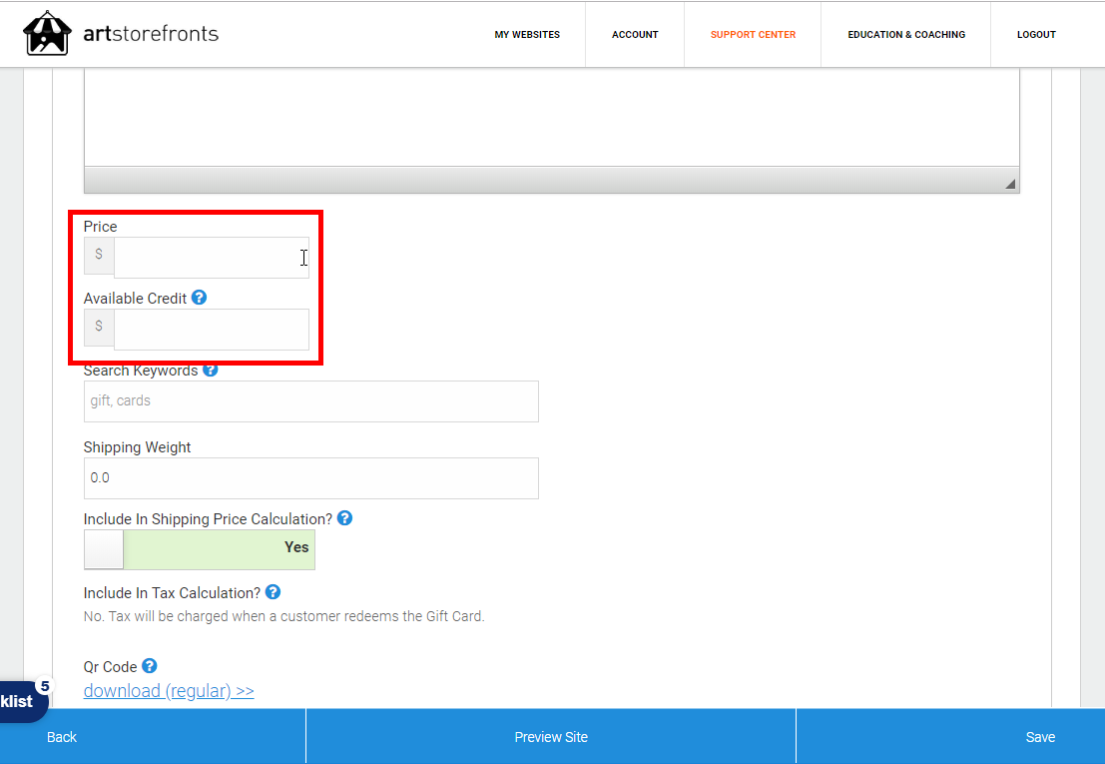Click the Art Storefronts logo
1105x764 pixels.
point(121,34)
